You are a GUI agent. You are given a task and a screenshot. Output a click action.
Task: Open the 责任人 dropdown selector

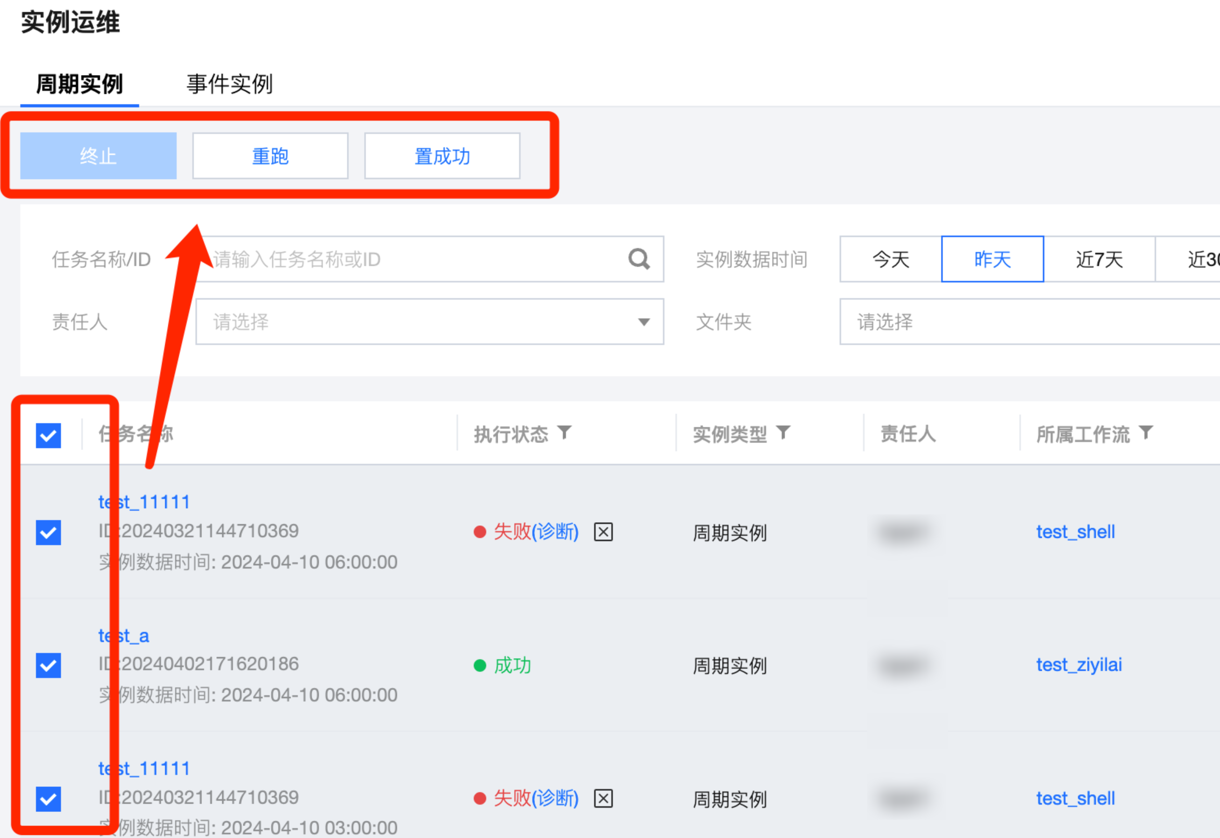429,322
